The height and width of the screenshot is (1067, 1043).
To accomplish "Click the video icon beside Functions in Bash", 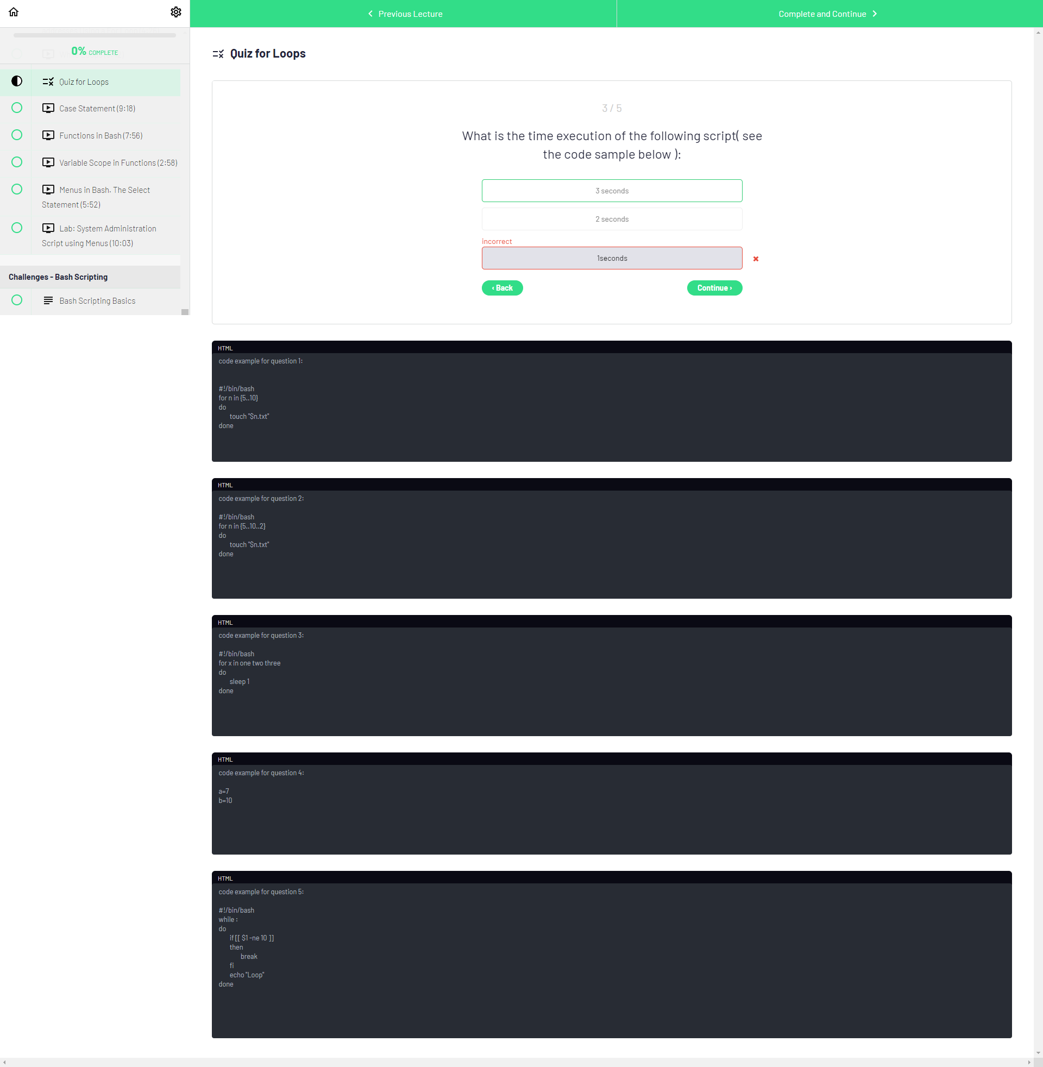I will click(x=48, y=135).
